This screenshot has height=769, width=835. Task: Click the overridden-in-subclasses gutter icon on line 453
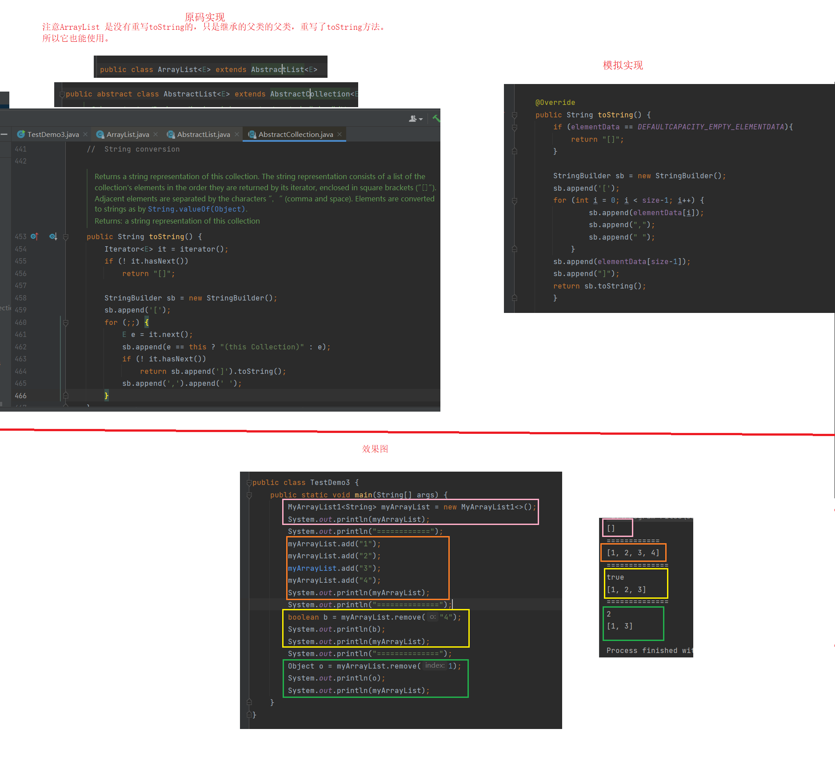click(53, 236)
